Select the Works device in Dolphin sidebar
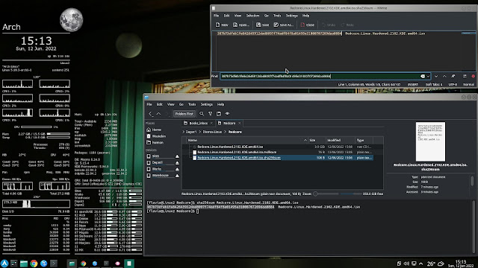 (157, 169)
